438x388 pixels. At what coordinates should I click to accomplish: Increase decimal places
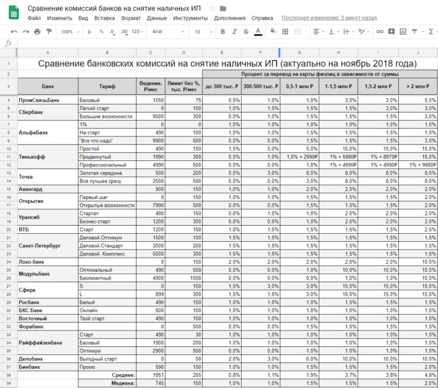(124, 32)
